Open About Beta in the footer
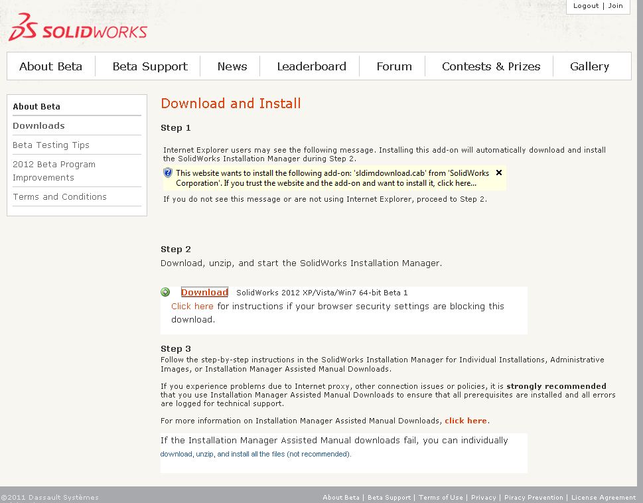This screenshot has height=503, width=643. pos(341,497)
